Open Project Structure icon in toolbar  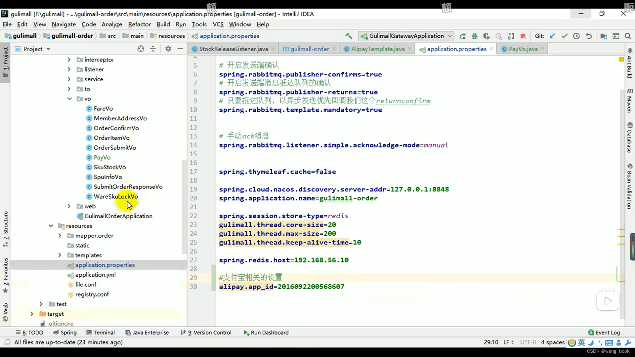click(x=604, y=36)
